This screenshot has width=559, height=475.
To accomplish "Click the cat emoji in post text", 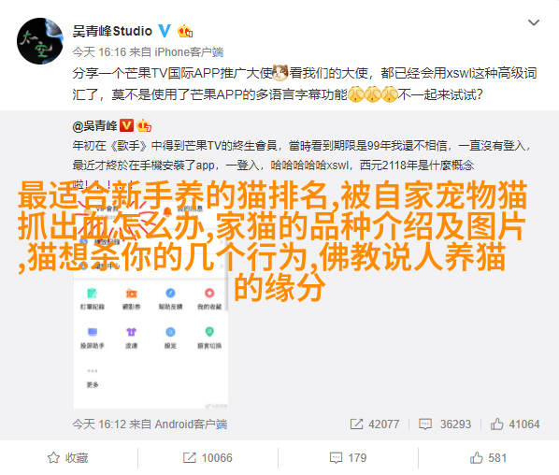I will [x=280, y=73].
